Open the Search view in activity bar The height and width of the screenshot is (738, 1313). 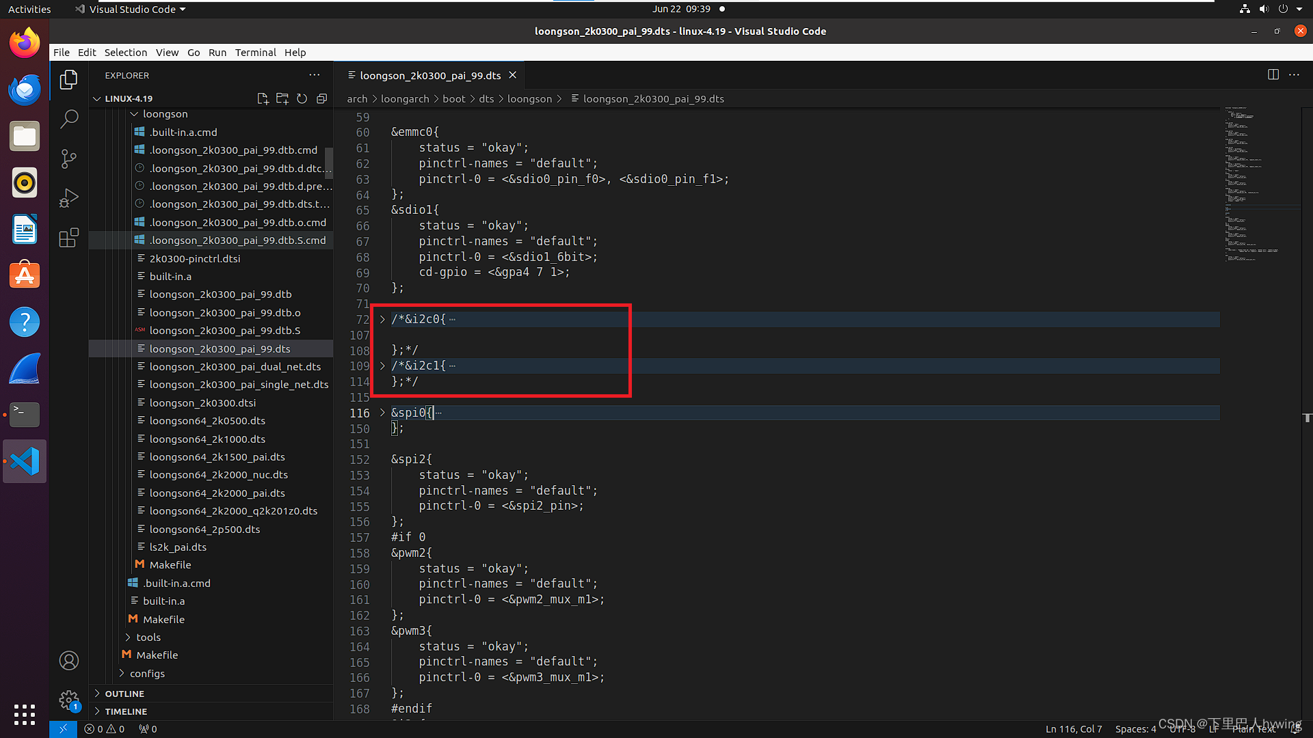[x=69, y=119]
